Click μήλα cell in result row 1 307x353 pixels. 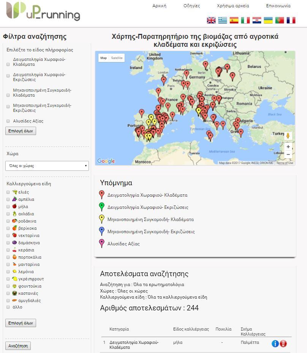(x=178, y=342)
